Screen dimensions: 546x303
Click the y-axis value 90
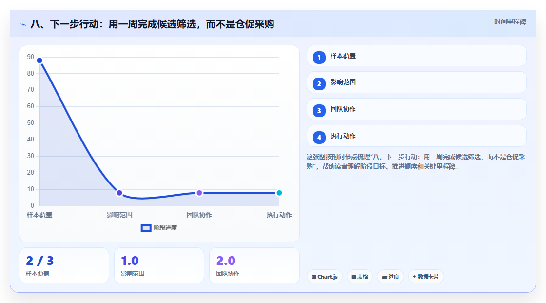point(31,57)
